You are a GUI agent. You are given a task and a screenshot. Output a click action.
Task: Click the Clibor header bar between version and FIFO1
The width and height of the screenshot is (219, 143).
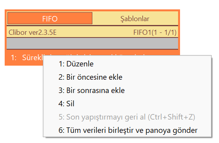tap(95, 32)
